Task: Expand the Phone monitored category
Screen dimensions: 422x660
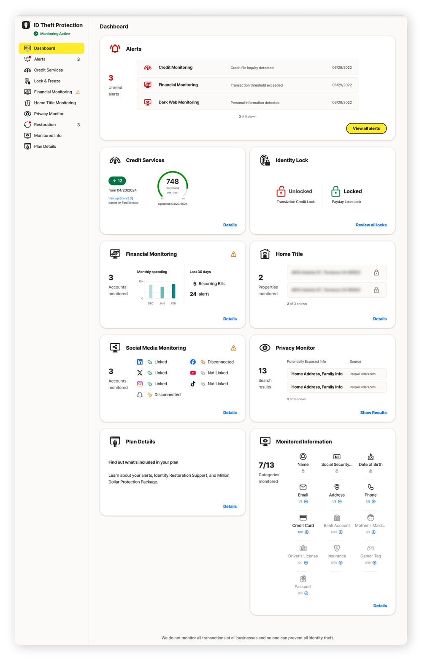Action: coord(373,502)
